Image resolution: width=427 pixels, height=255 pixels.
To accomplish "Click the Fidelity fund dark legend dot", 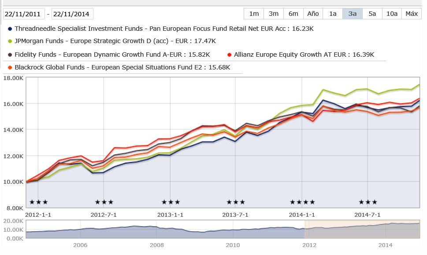I will click(10, 55).
